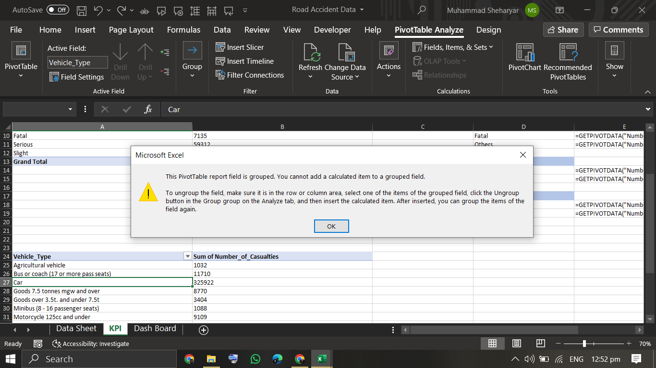
Task: Open the Dash Board sheet tab
Action: pyautogui.click(x=155, y=329)
